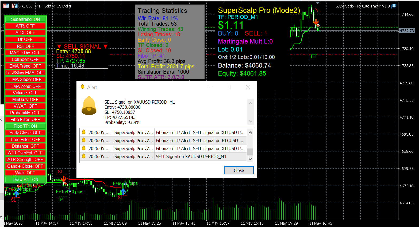Click bell icon of BTCUSD alert row

tap(84, 140)
